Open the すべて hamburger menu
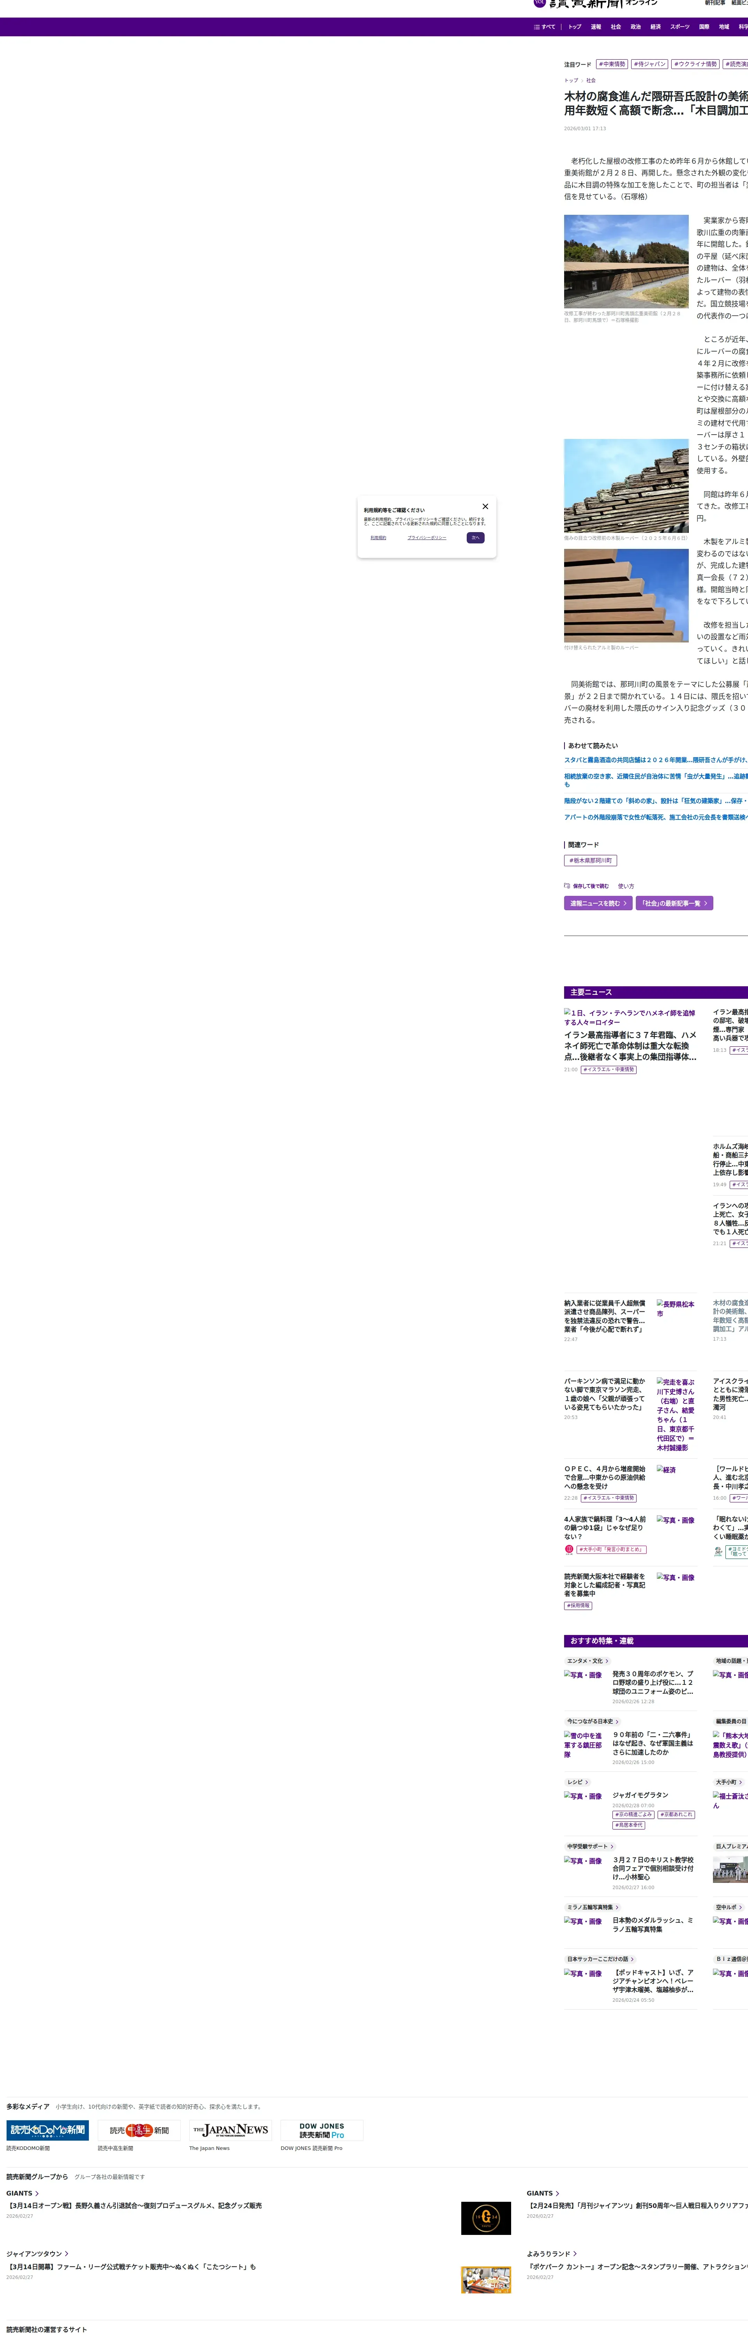 tap(545, 27)
